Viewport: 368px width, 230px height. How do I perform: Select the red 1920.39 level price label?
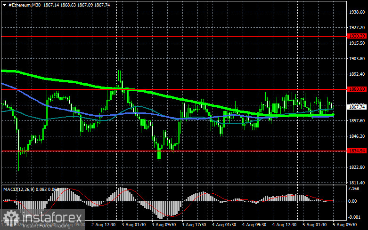[357, 36]
